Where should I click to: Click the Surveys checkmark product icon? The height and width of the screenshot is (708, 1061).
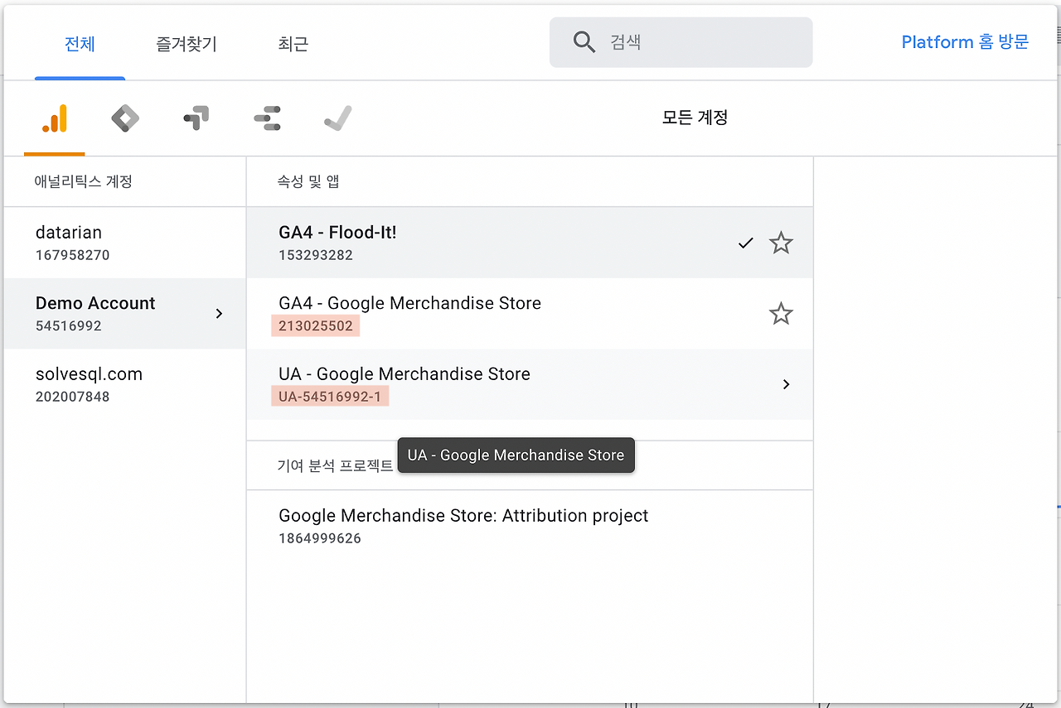(x=338, y=118)
